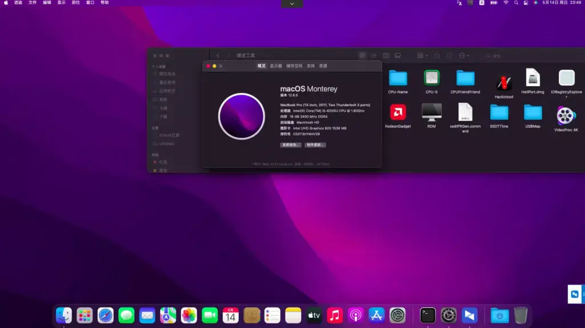
Task: Open Messages from the Dock
Action: (126, 315)
